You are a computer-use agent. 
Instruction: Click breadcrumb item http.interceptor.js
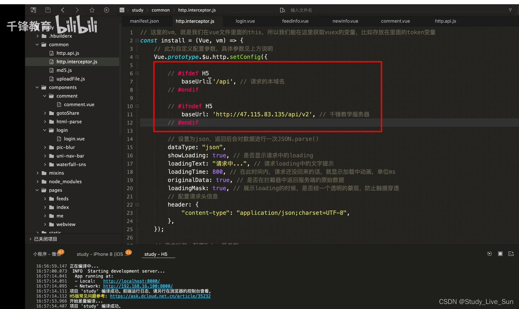point(197,10)
